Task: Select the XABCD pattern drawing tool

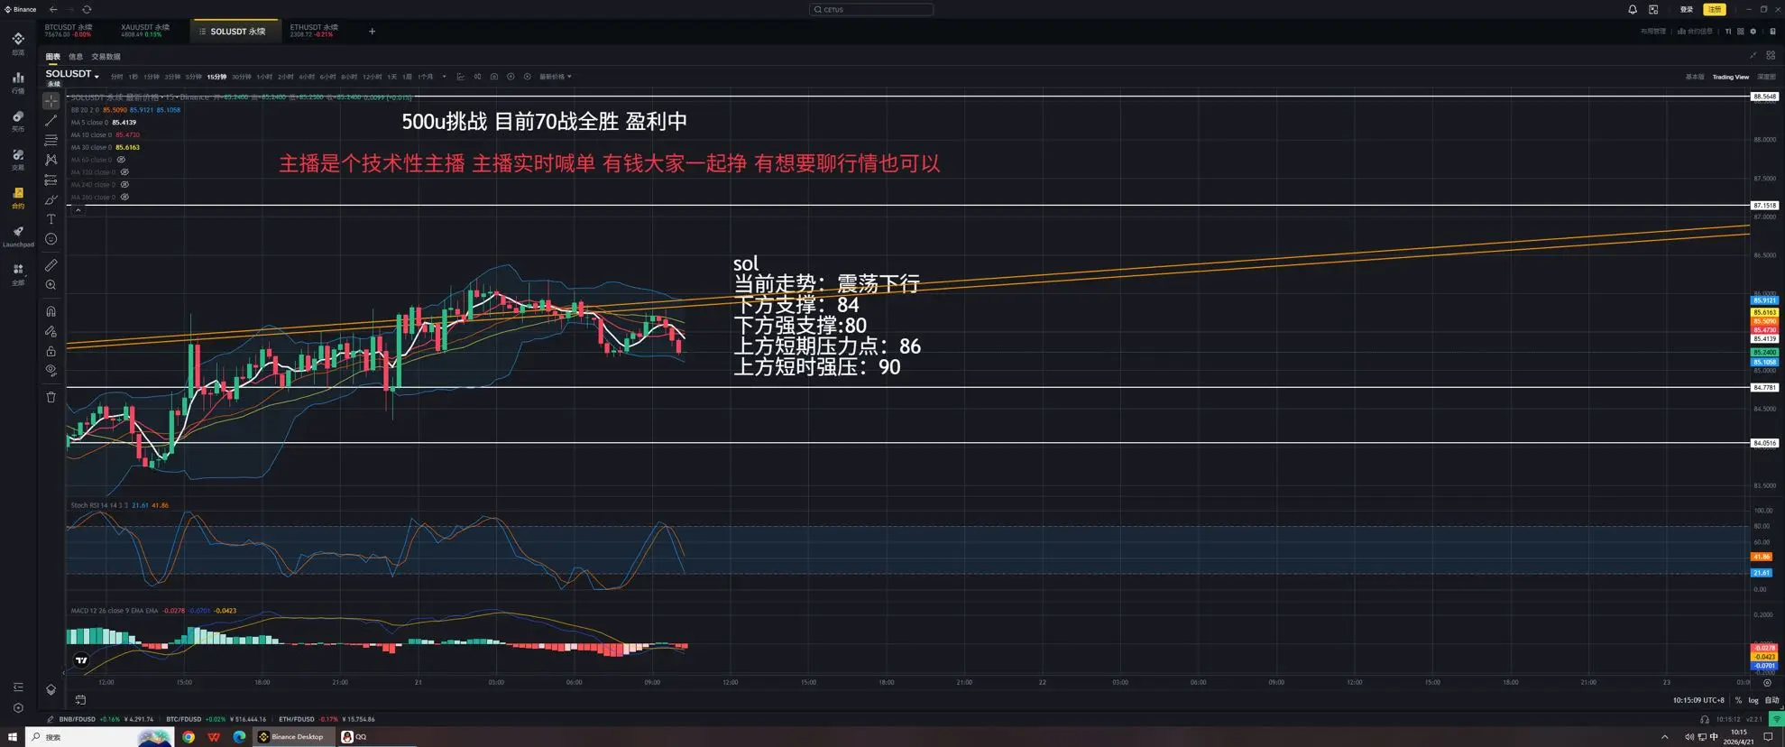Action: click(51, 160)
